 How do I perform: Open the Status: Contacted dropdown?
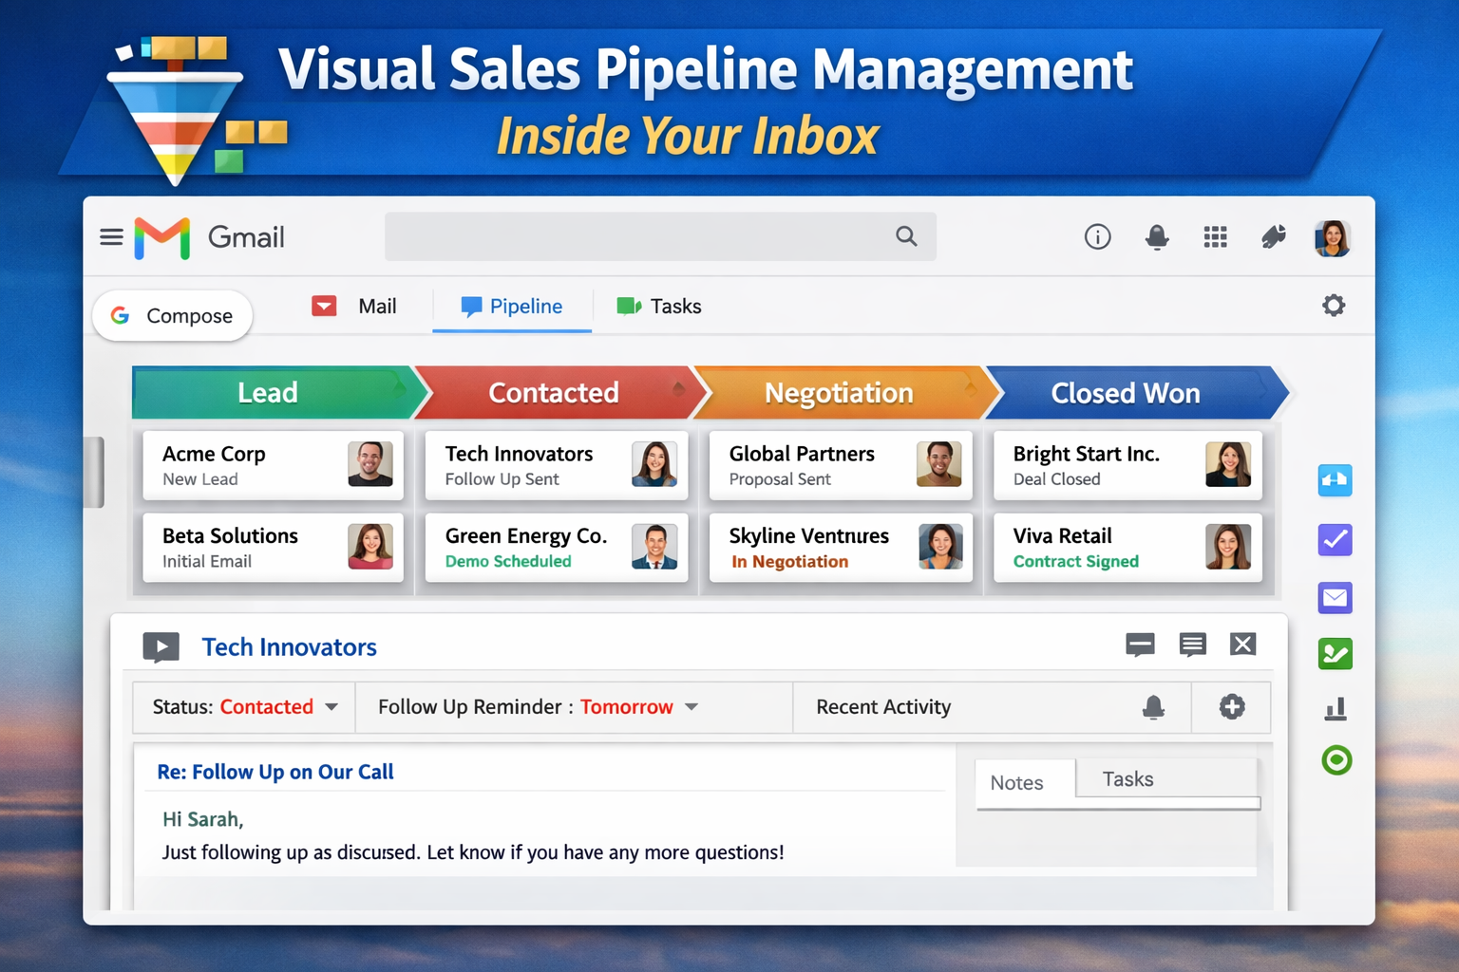click(242, 706)
